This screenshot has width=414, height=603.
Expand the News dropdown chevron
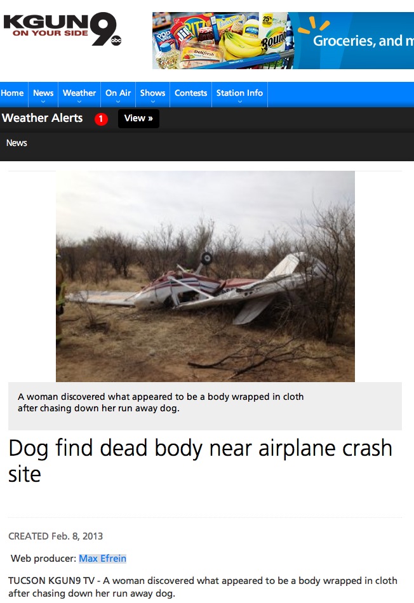coord(43,102)
